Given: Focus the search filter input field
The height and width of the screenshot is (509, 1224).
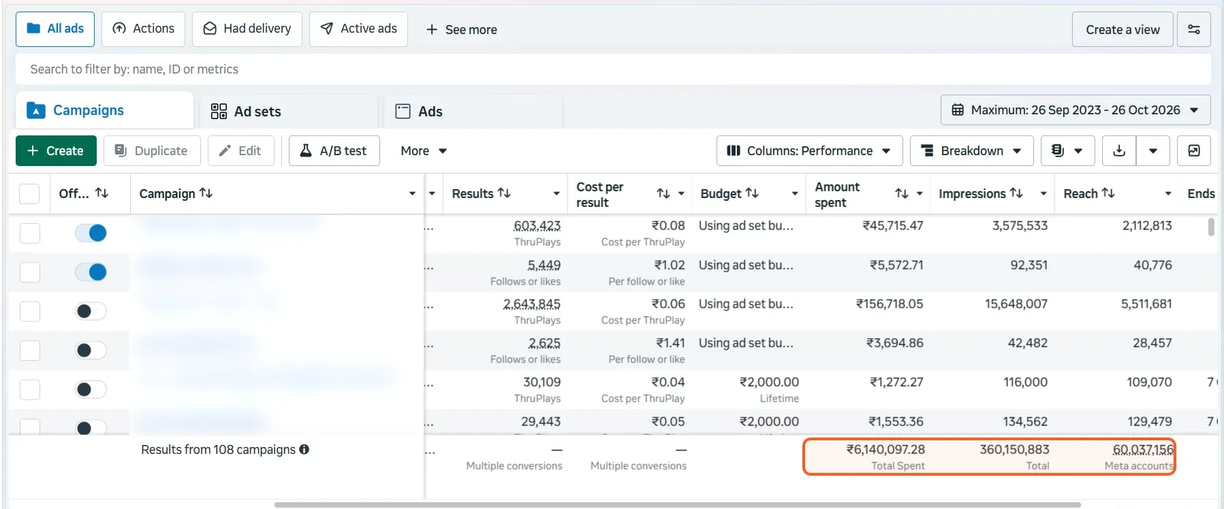Looking at the screenshot, I should [613, 69].
